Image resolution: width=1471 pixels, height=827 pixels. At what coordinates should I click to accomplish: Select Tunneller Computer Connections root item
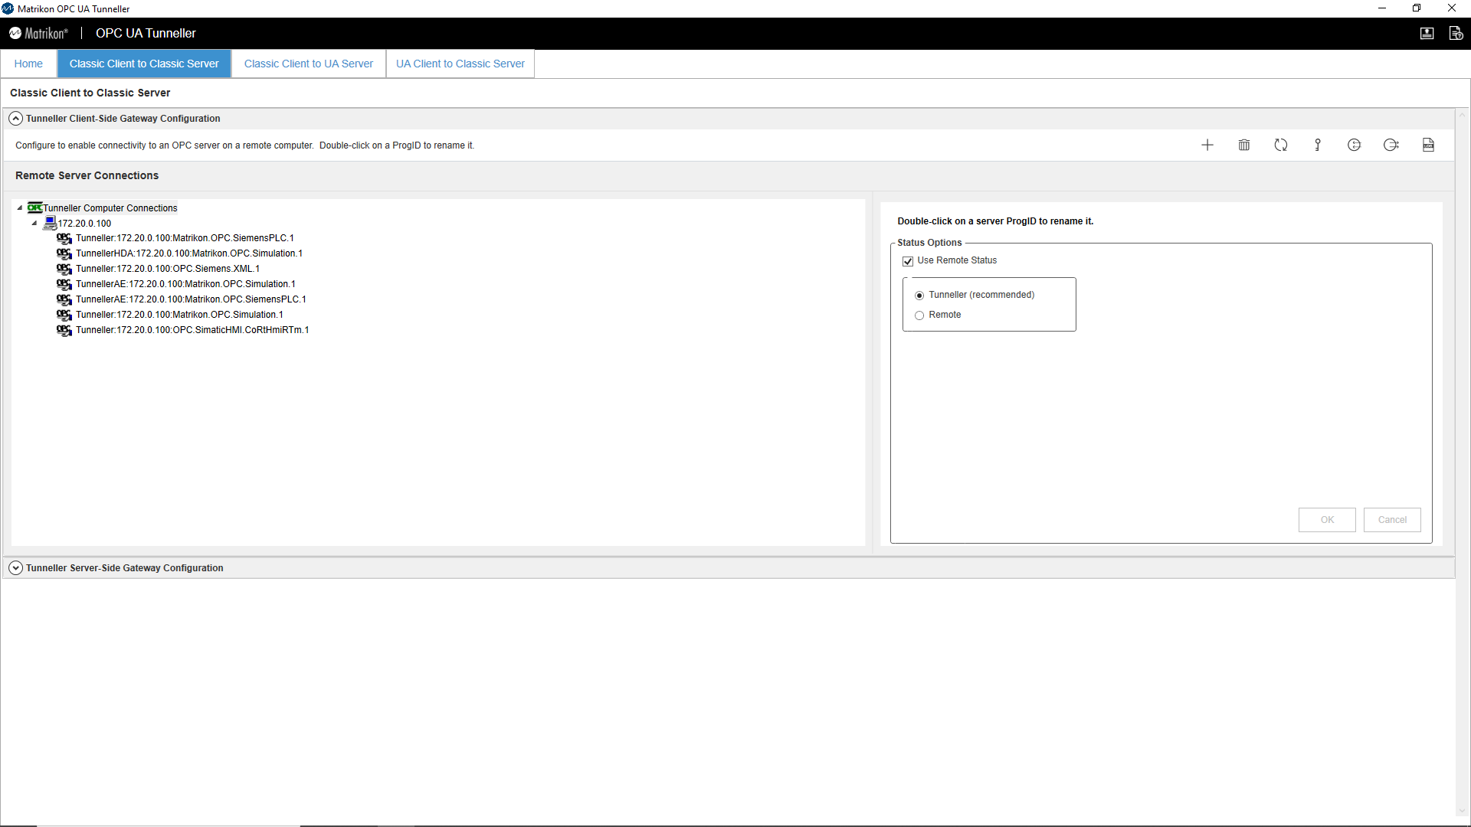(110, 208)
